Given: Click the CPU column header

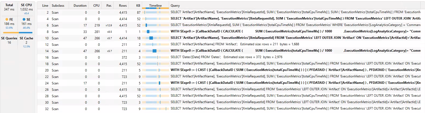Looking at the screenshot, I should point(96,6).
